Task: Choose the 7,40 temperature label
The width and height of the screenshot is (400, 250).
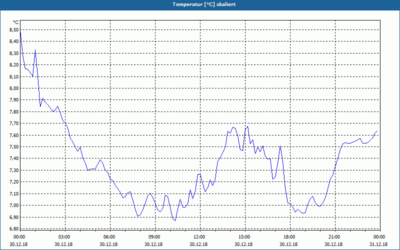Action: click(14, 158)
